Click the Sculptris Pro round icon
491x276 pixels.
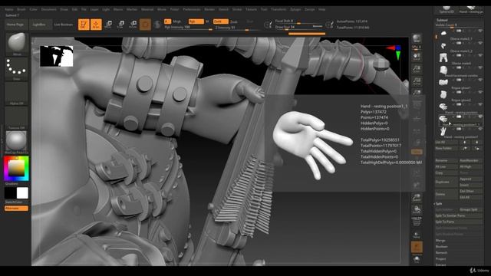pyautogui.click(x=157, y=25)
